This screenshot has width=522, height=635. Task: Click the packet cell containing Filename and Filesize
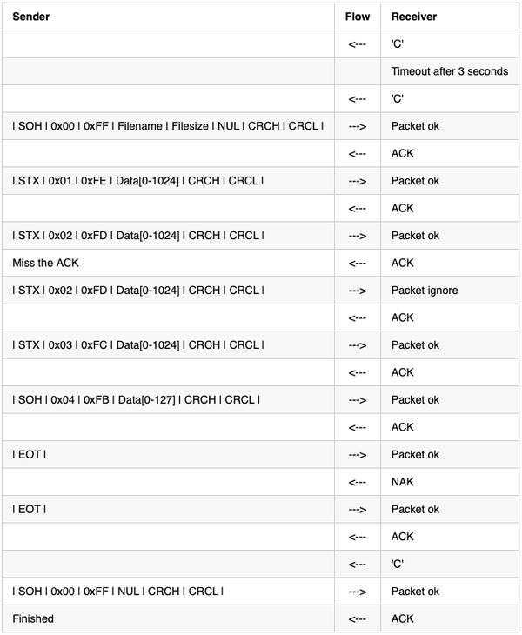point(168,126)
